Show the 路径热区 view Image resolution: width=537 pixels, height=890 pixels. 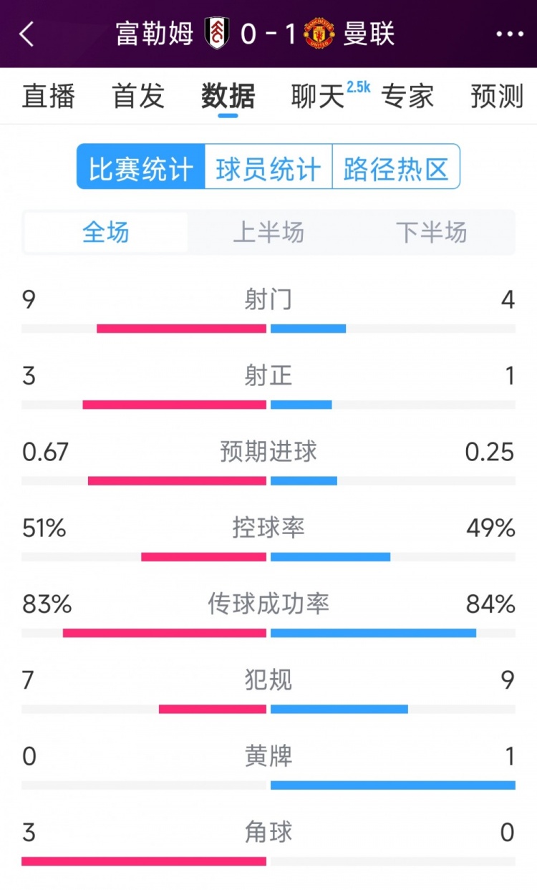[x=396, y=169]
